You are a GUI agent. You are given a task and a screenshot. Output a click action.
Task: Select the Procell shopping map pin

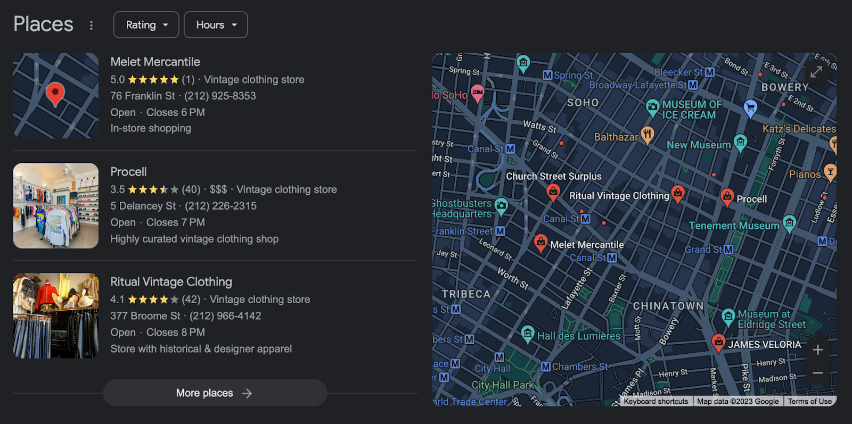(x=727, y=197)
